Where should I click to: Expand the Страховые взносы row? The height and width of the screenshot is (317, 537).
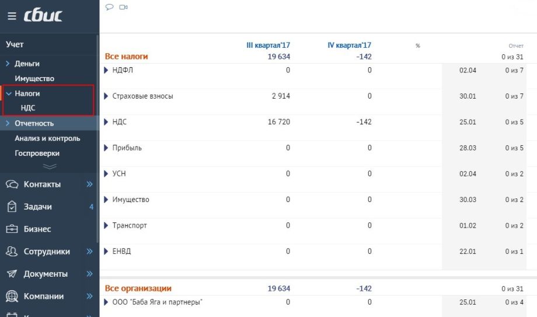tap(106, 96)
